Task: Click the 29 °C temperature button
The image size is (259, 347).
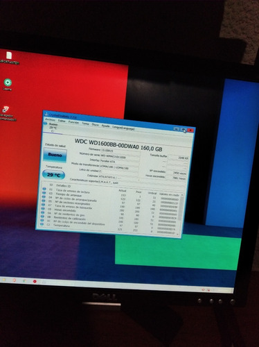Action: pos(53,175)
